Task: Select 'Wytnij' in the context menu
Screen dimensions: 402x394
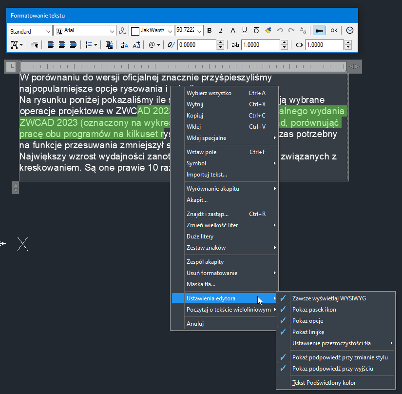Action: 225,104
